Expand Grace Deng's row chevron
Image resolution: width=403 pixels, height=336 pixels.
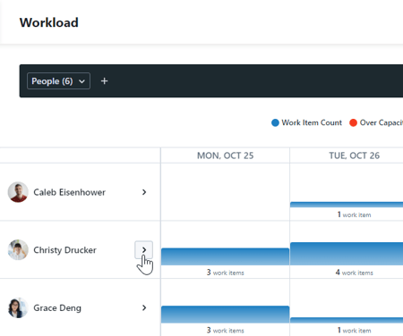tap(144, 307)
